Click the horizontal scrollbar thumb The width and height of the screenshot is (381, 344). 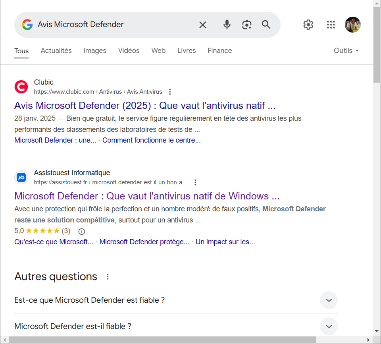point(163,340)
